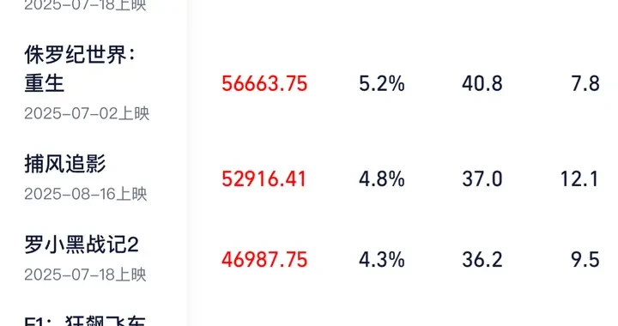Click the box office figure 46987.75
The width and height of the screenshot is (618, 326).
coord(264,260)
